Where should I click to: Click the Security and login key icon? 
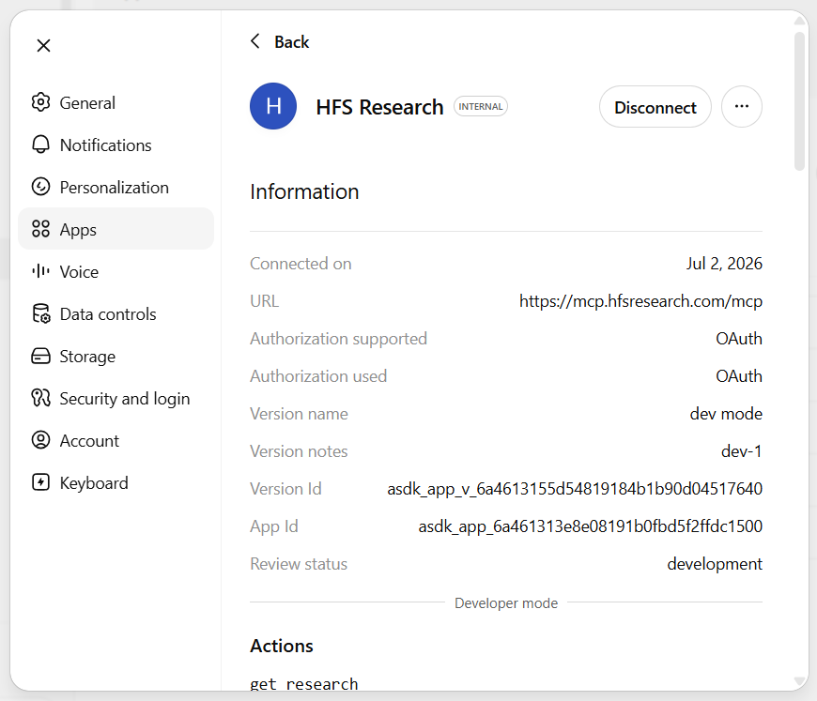pos(40,398)
